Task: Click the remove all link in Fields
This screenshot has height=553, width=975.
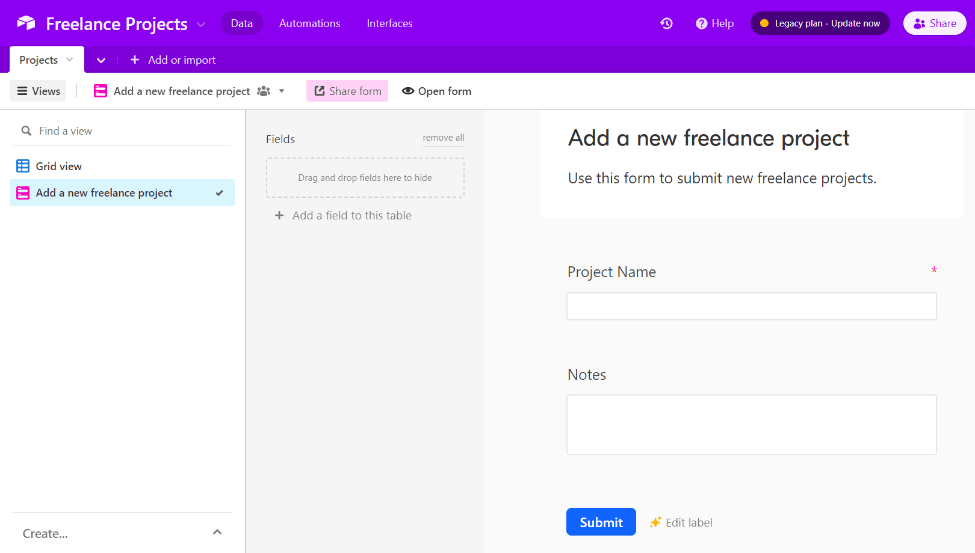Action: (x=443, y=138)
